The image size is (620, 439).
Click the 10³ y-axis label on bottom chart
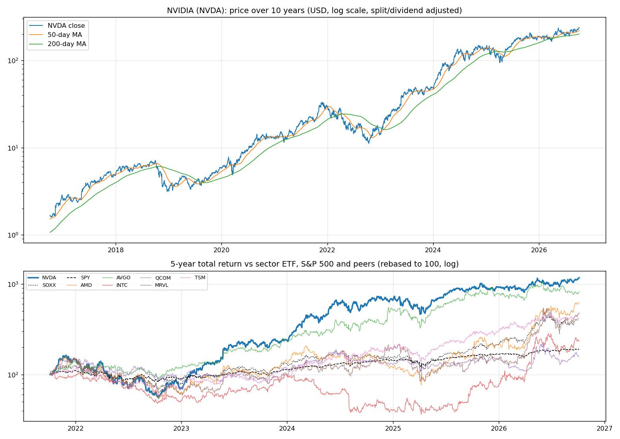(x=14, y=284)
